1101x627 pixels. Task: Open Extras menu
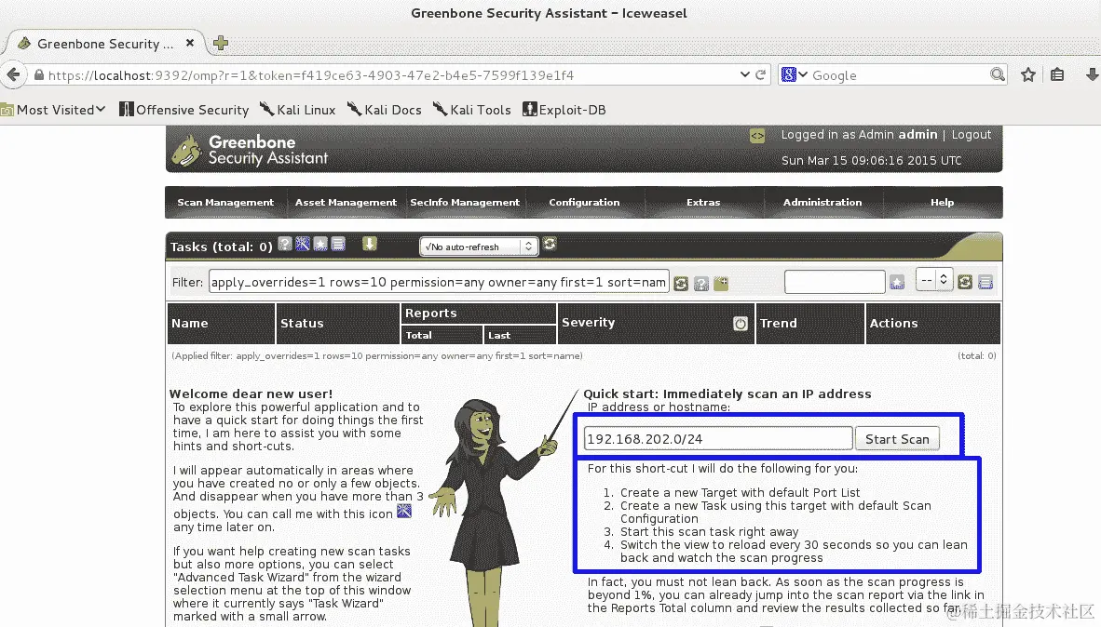(703, 202)
